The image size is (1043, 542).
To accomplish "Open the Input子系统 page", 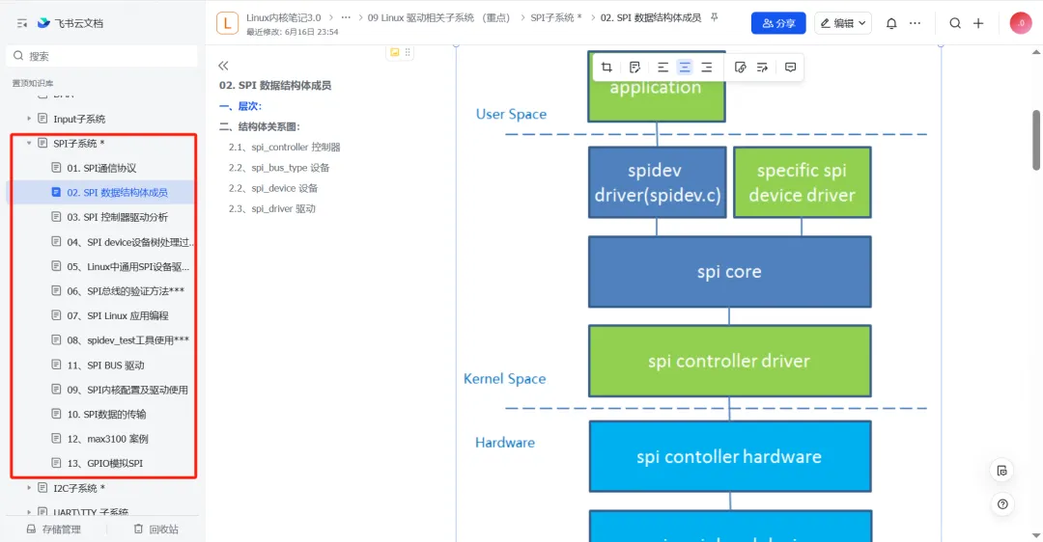I will 79,119.
